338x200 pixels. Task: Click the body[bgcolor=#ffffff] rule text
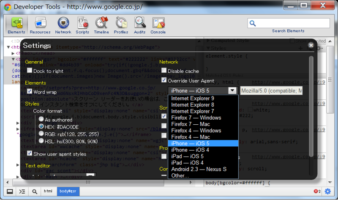click(237, 183)
